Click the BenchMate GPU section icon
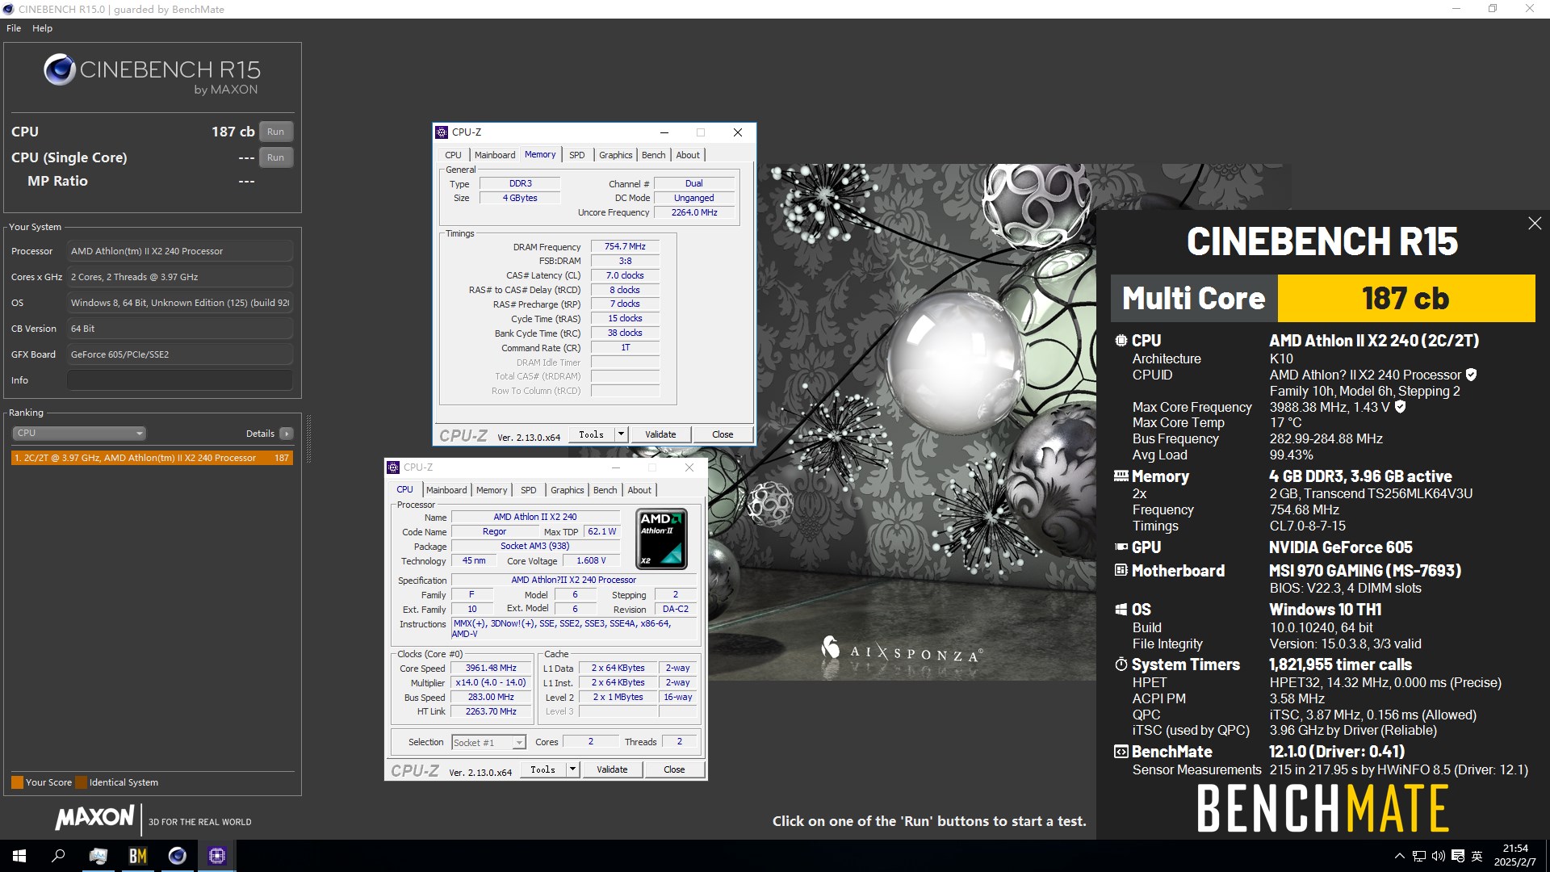This screenshot has height=872, width=1550. tap(1121, 547)
